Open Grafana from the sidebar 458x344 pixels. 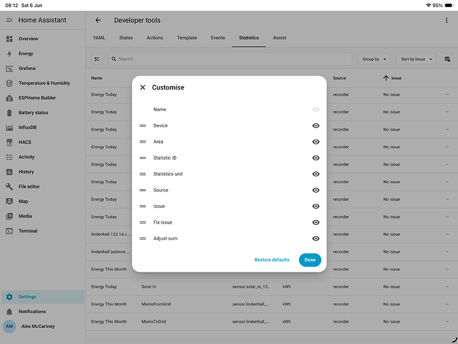27,68
